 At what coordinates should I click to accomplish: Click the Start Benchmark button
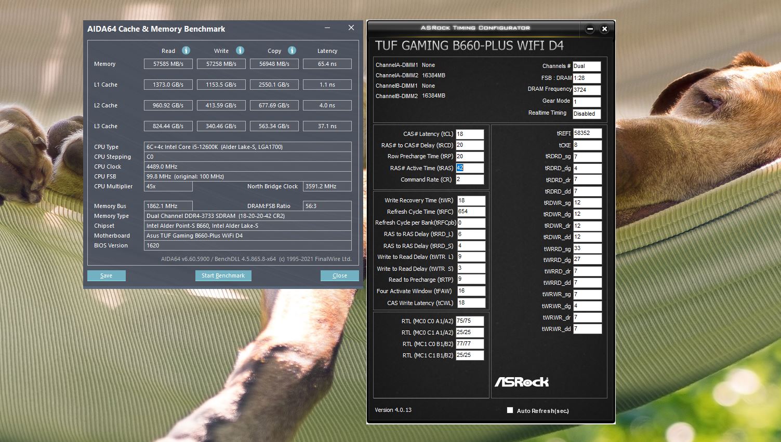pos(223,275)
